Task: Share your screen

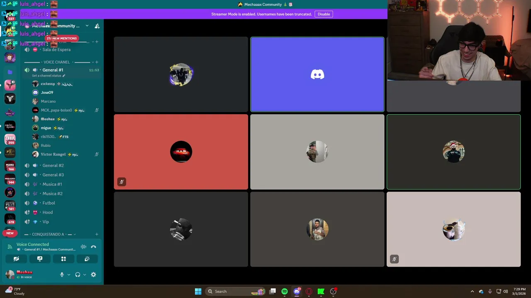Action: tap(40, 259)
